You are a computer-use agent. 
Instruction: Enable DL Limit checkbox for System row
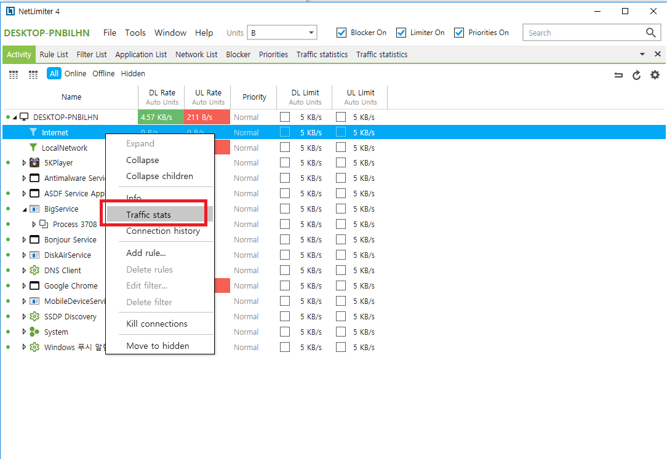285,332
